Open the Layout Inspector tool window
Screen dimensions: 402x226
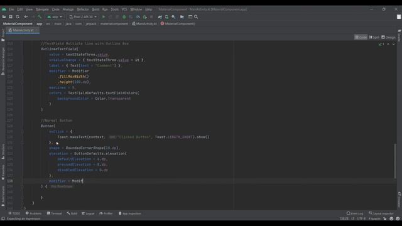pos(382,213)
